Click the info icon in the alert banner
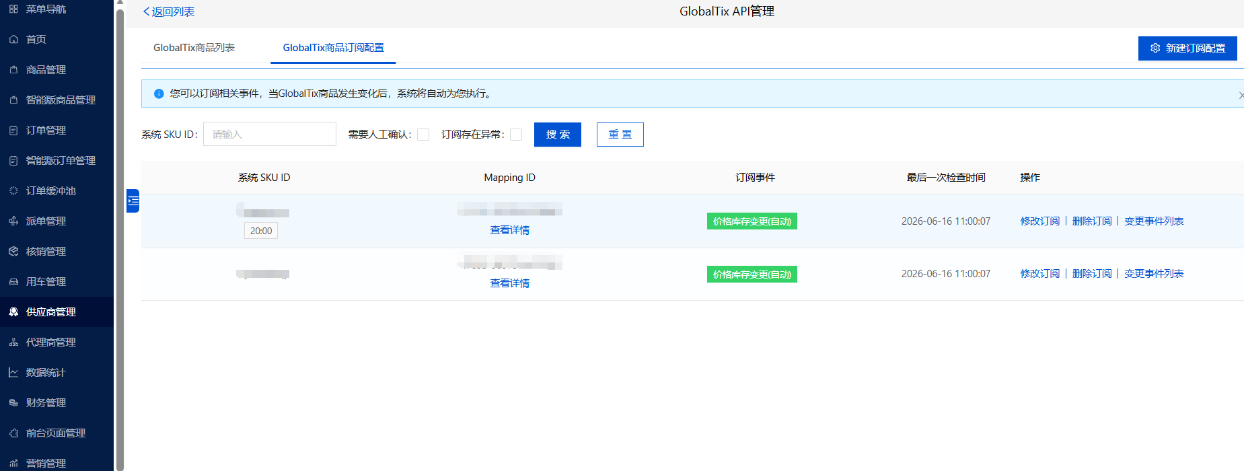 click(159, 94)
